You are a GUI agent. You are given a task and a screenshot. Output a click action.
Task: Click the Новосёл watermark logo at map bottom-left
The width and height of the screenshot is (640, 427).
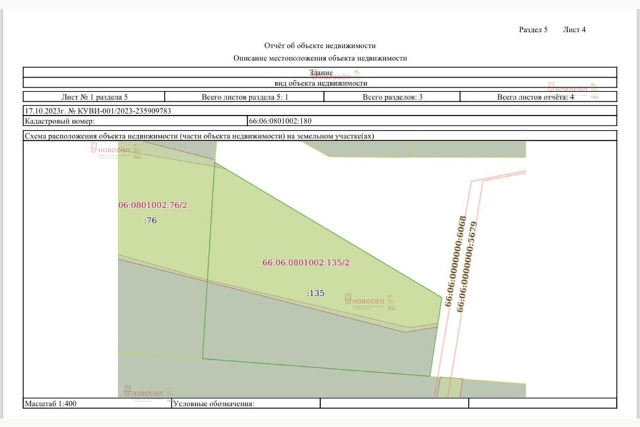coord(149,394)
